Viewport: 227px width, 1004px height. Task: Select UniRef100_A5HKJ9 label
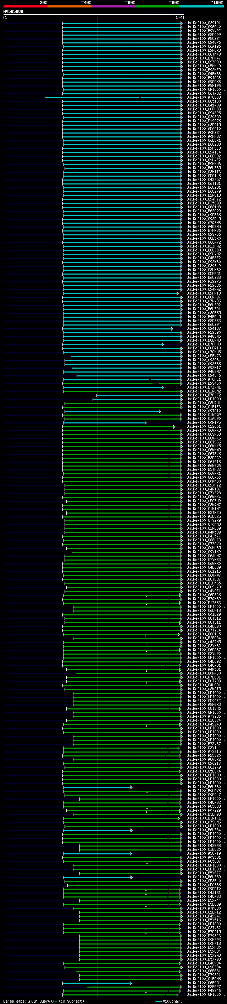[x=204, y=66]
